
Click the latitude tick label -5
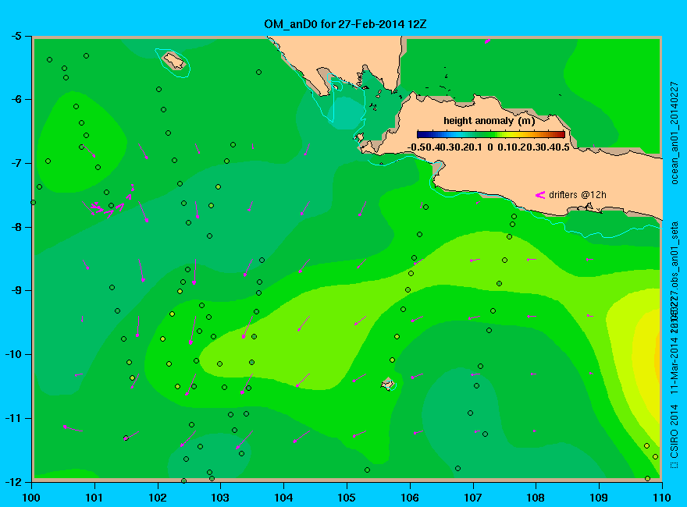coord(16,36)
